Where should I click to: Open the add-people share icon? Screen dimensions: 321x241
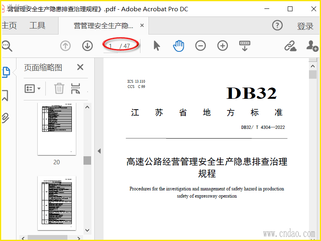click(312, 46)
